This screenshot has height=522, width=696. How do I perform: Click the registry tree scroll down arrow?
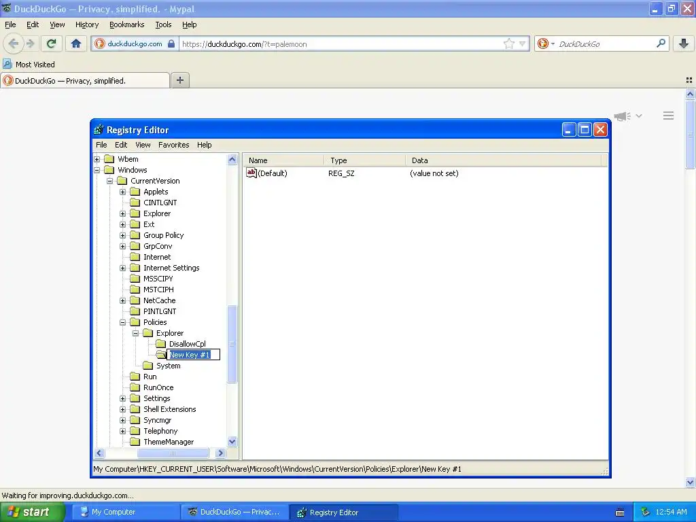click(232, 441)
